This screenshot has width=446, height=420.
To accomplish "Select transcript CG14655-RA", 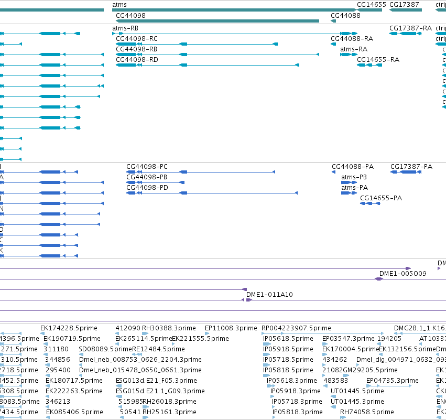I will pyautogui.click(x=378, y=60).
